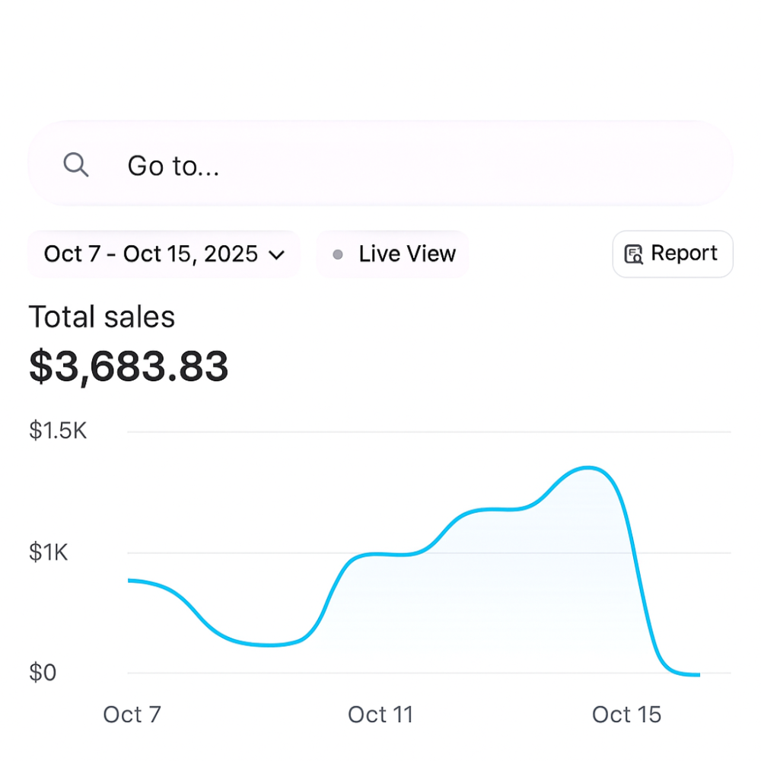This screenshot has height=761, width=761.
Task: Click the Oct 15 axis label
Action: click(x=626, y=715)
